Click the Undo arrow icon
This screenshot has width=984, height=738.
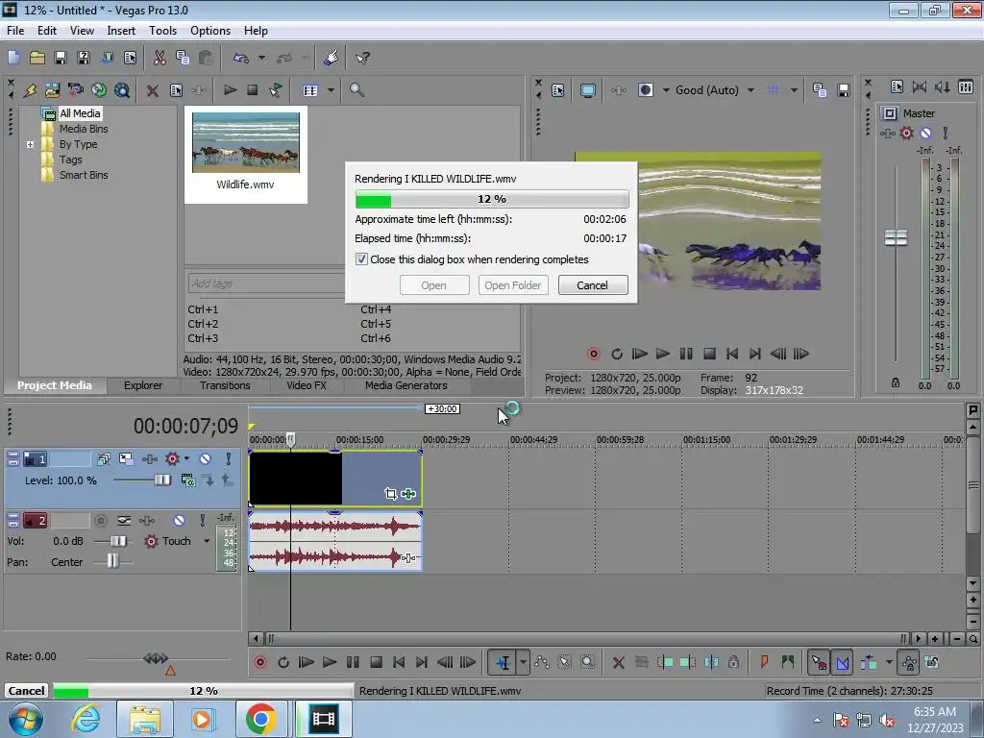241,58
